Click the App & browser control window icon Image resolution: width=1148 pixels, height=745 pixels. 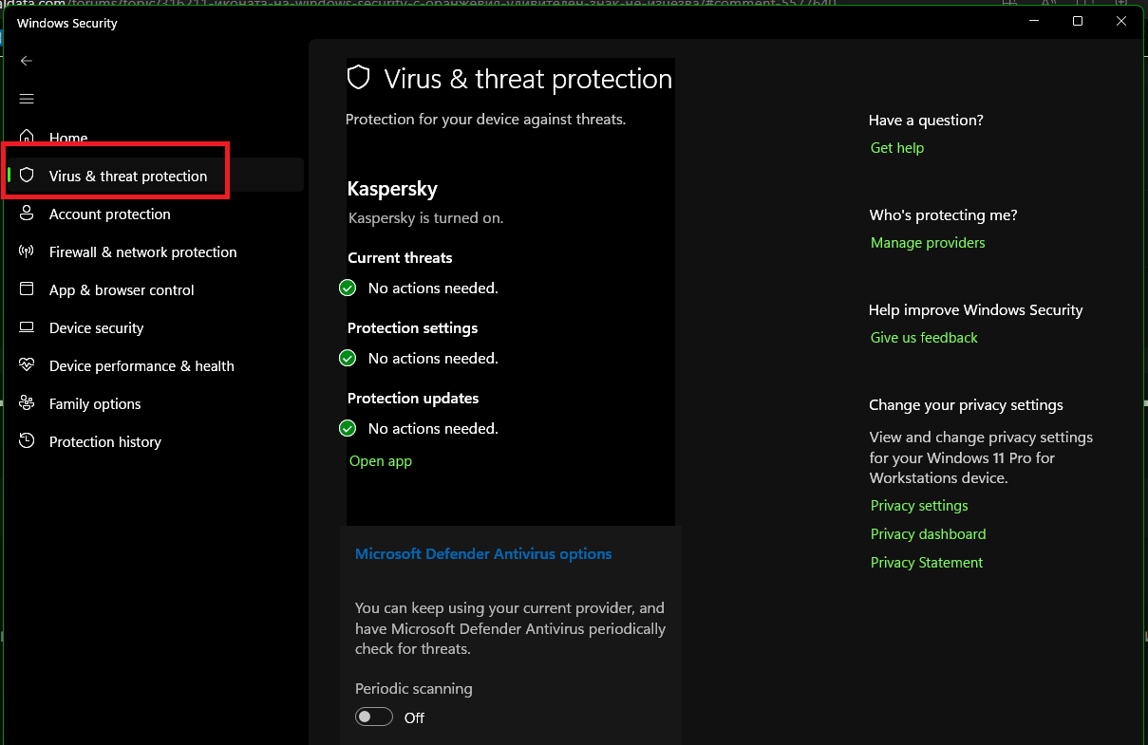pyautogui.click(x=28, y=289)
